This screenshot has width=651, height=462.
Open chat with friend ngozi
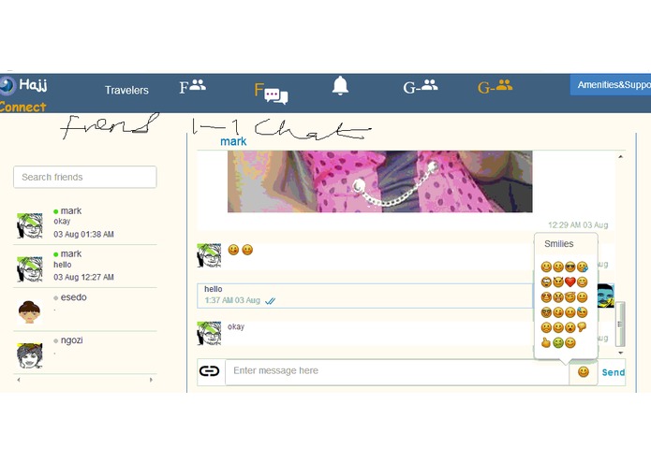point(85,353)
